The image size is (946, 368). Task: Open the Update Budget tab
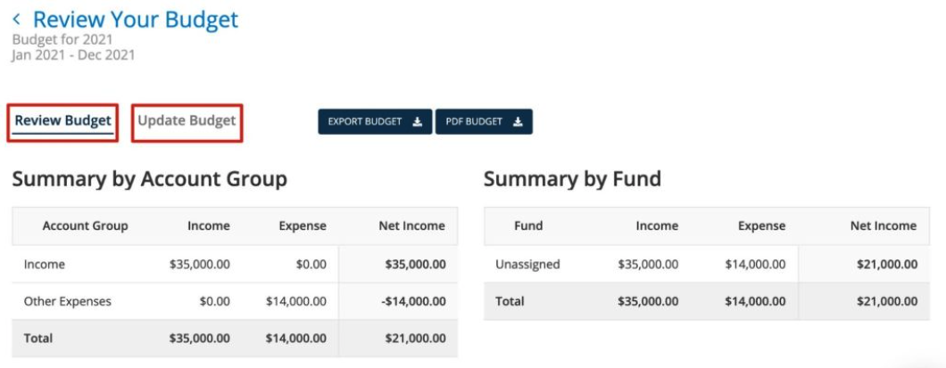pos(187,120)
